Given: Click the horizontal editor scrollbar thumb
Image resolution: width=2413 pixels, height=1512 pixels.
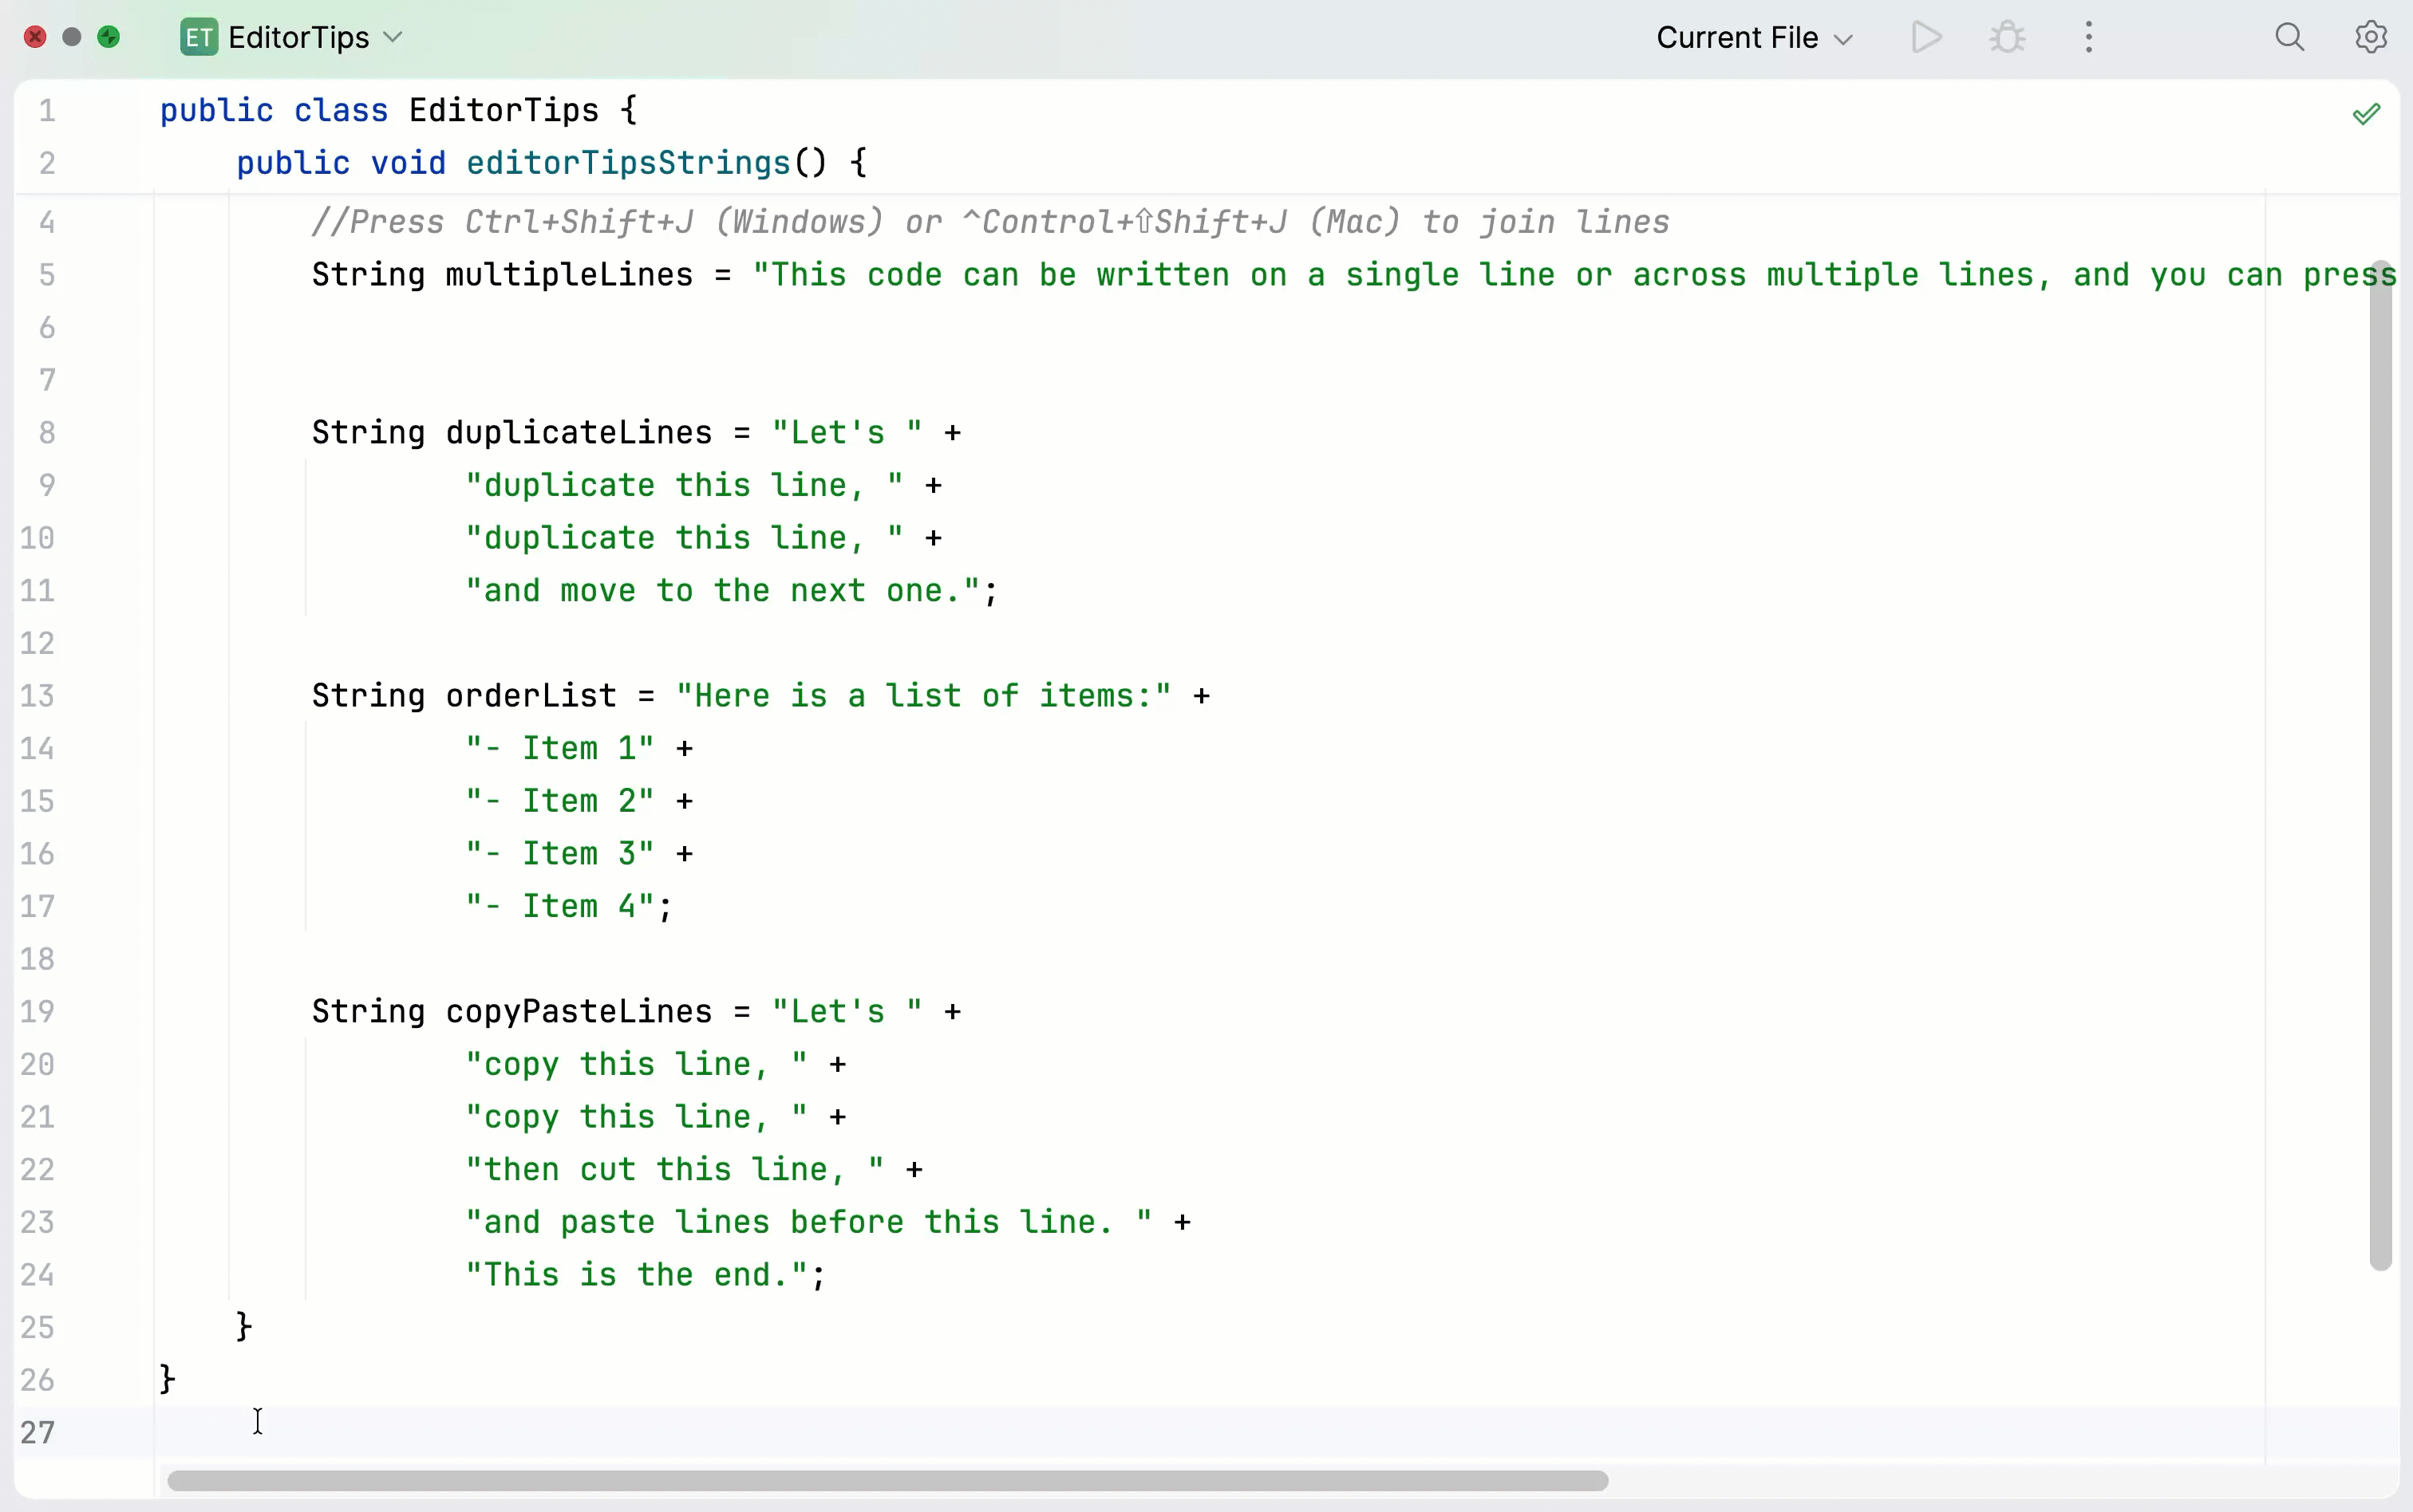Looking at the screenshot, I should 887,1480.
